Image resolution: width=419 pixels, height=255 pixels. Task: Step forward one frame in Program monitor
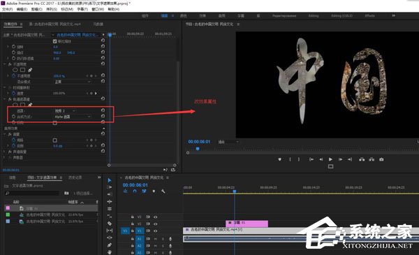point(340,159)
